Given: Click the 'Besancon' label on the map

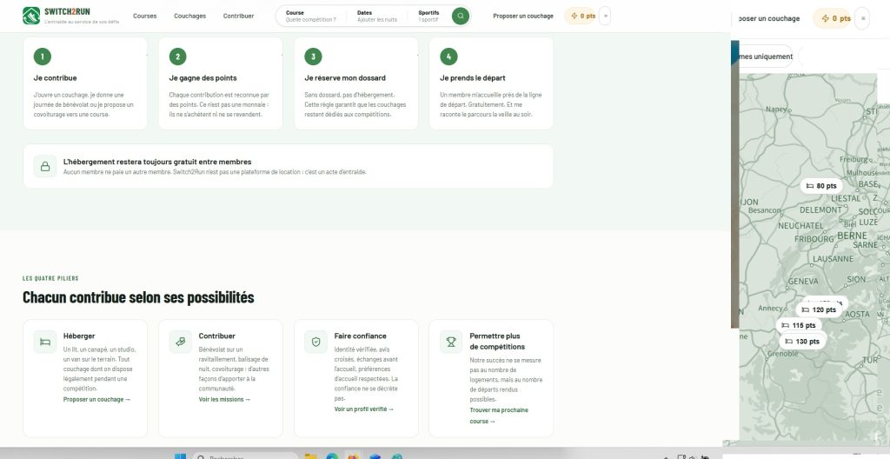Looking at the screenshot, I should click(x=765, y=210).
